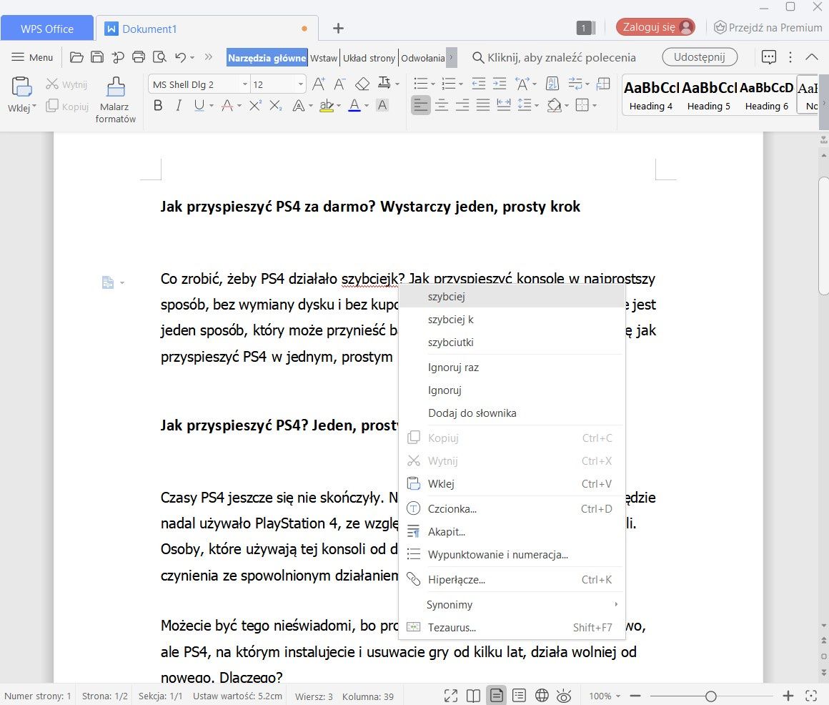The image size is (829, 705).
Task: Justify the paragraph text
Action: pyautogui.click(x=483, y=105)
